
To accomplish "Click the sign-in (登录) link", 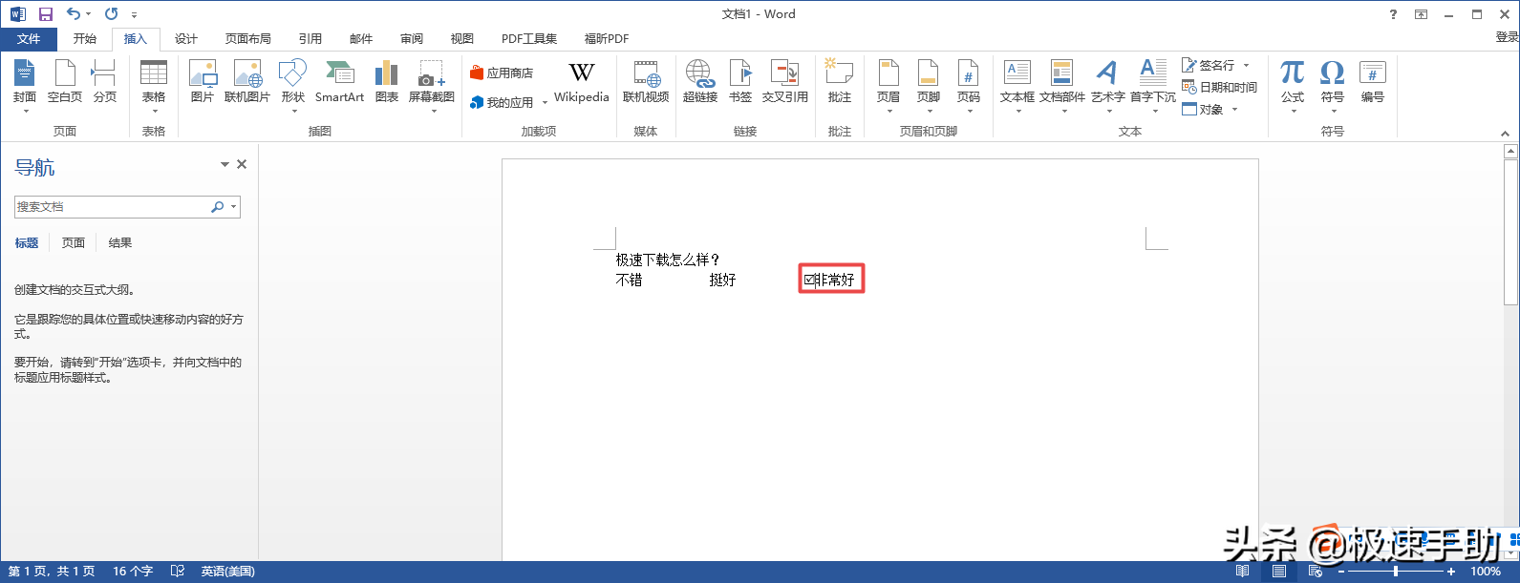I will click(x=1507, y=37).
